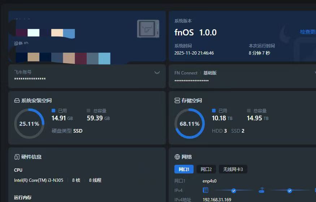Open the 无线网卡3 tab
The width and height of the screenshot is (316, 202).
click(x=233, y=169)
